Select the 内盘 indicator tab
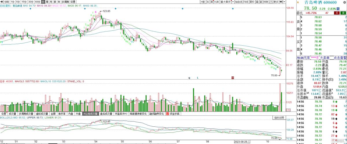The image size is (347, 144). 71,114
